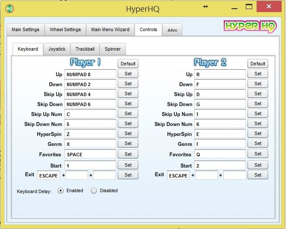Switch to Wheel Settings tab
The height and width of the screenshot is (229, 286).
pyautogui.click(x=65, y=29)
